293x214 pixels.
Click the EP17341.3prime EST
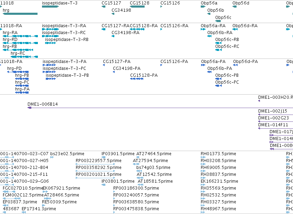pos(24,212)
